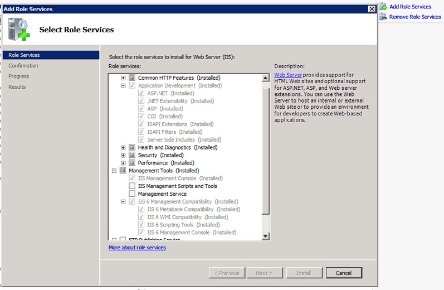Select Management Tools row text
Image resolution: width=444 pixels, height=290 pixels.
(x=164, y=171)
